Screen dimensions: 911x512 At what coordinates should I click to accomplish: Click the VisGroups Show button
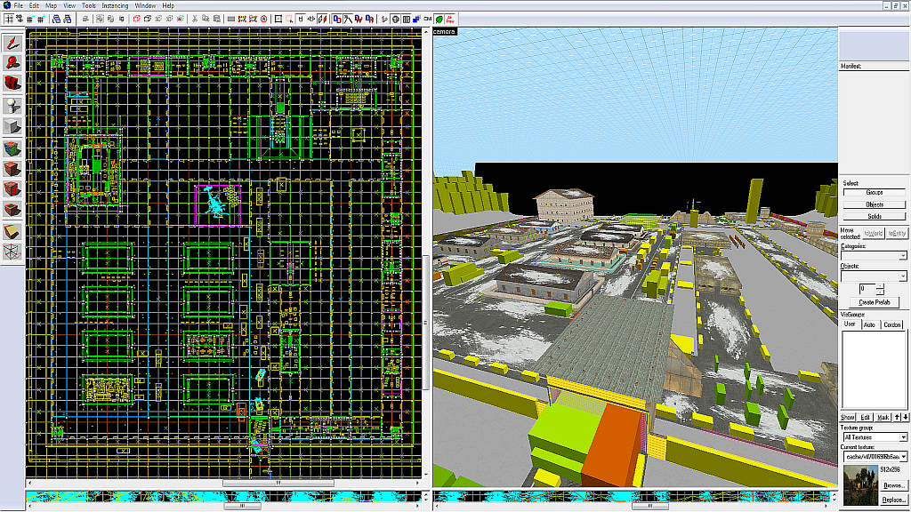pyautogui.click(x=848, y=418)
